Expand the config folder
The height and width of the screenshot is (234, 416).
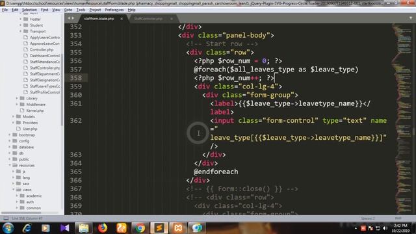click(10, 141)
